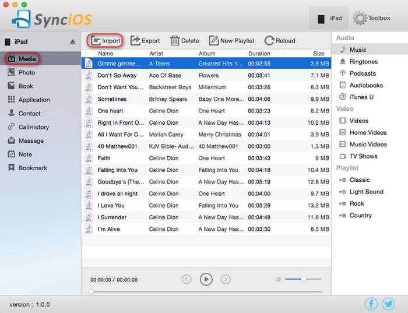Create a New Playlist
The width and height of the screenshot is (408, 313).
pos(231,41)
